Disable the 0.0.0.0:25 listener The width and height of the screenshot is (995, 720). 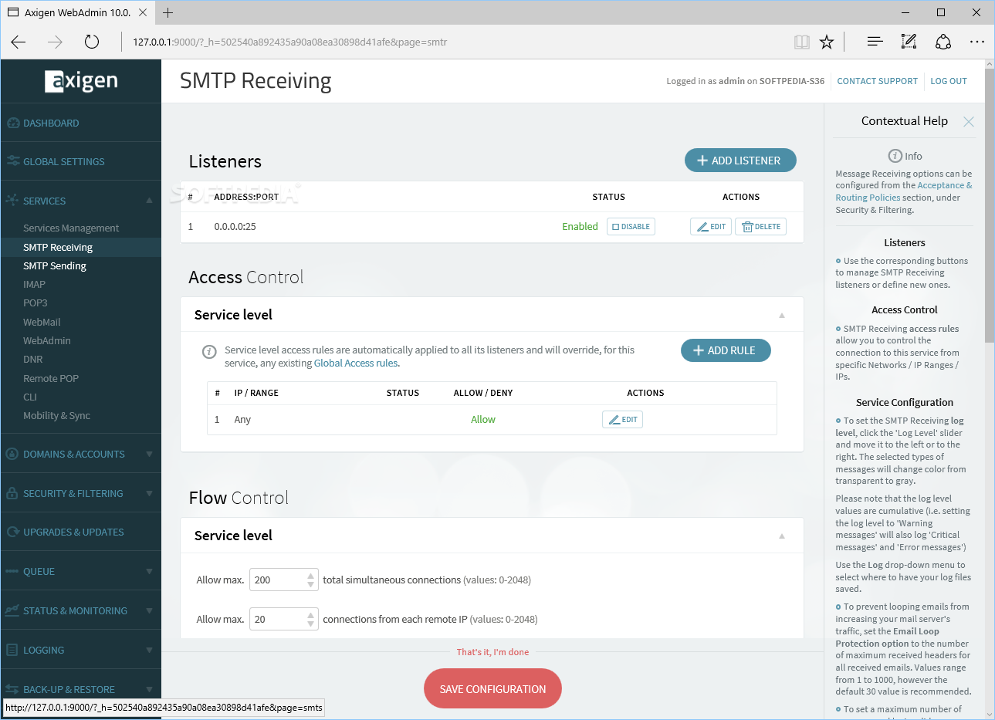tap(631, 226)
